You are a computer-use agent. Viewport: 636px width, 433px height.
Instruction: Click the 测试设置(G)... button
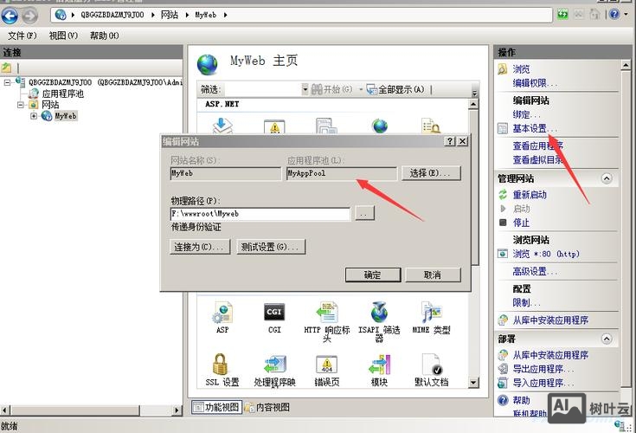[x=271, y=247]
